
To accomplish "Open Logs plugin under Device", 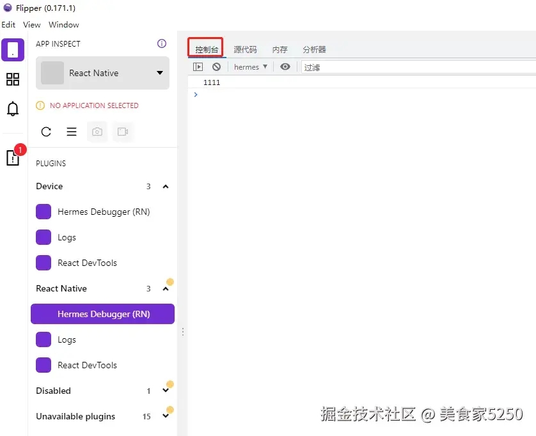I will [102, 237].
